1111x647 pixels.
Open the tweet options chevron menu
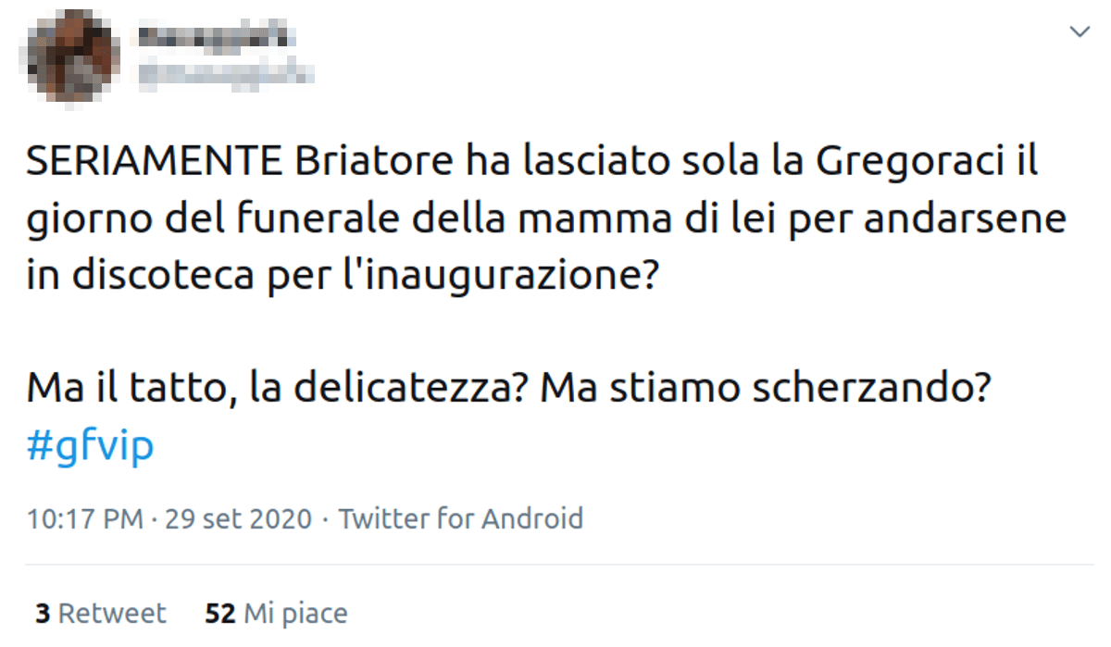1080,32
